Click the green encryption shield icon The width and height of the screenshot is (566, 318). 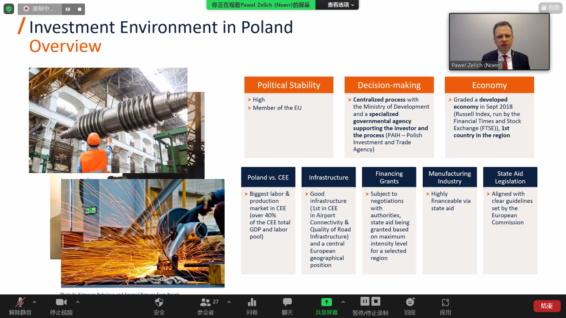(x=9, y=9)
